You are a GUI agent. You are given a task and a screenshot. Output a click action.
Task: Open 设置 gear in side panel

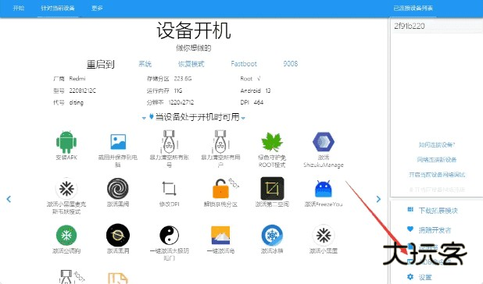(420, 277)
